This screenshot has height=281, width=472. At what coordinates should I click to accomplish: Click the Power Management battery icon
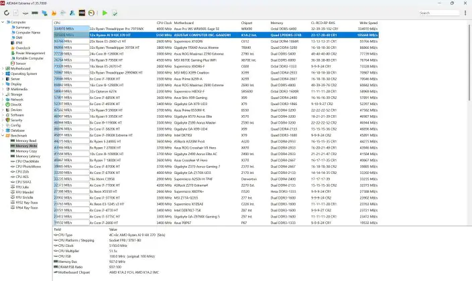click(x=13, y=54)
